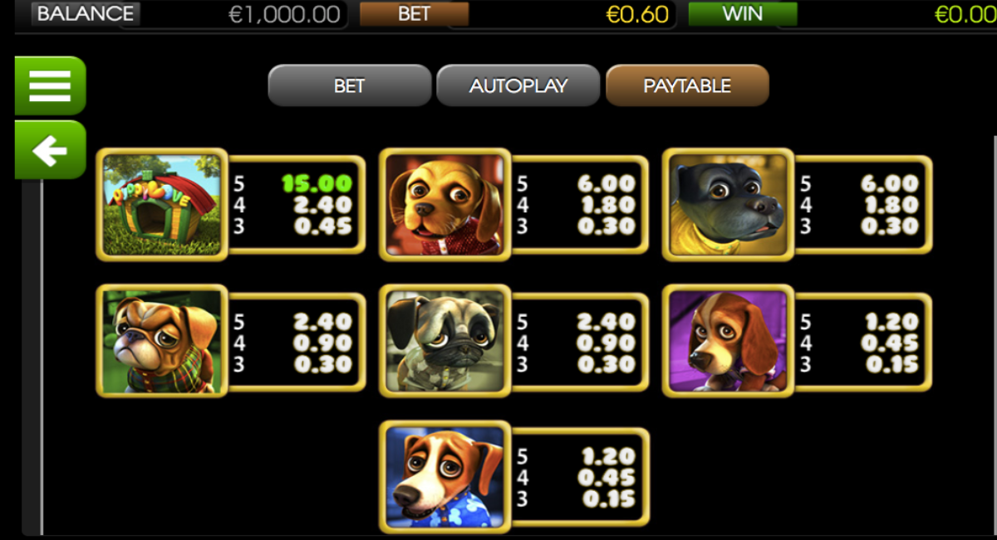Screen dimensions: 997x540
Task: Switch to the PAYTABLE tab
Action: (687, 85)
